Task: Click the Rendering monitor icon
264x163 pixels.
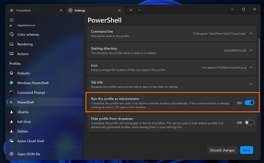Action: point(12,44)
